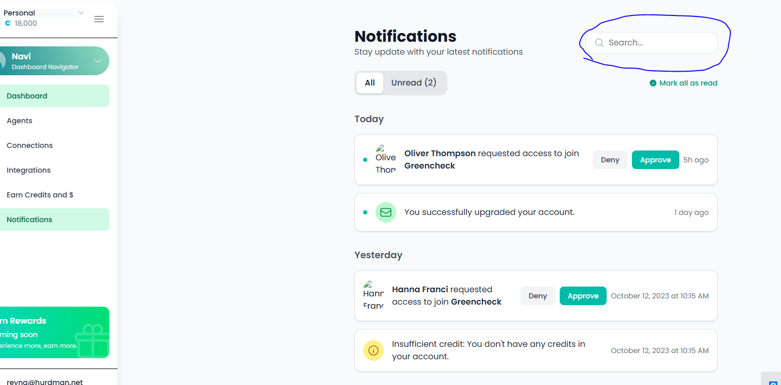781x385 pixels.
Task: Select the All notifications tab
Action: [370, 83]
